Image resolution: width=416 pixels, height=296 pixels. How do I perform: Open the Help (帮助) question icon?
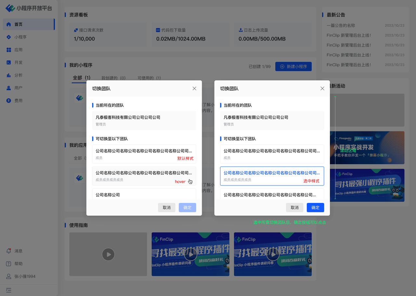point(9,263)
